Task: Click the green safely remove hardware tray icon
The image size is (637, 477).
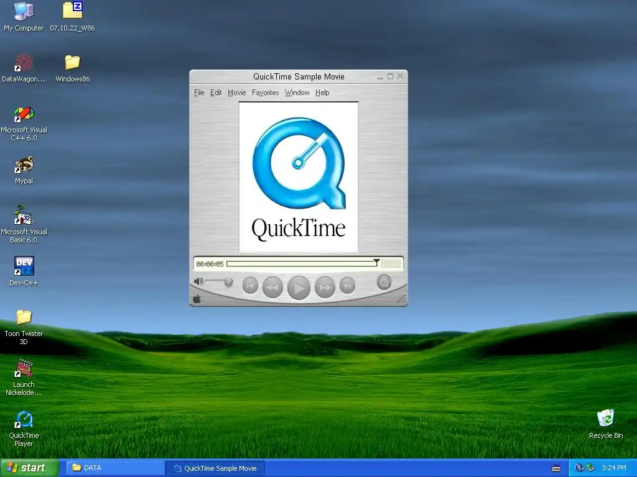Action: coord(590,468)
